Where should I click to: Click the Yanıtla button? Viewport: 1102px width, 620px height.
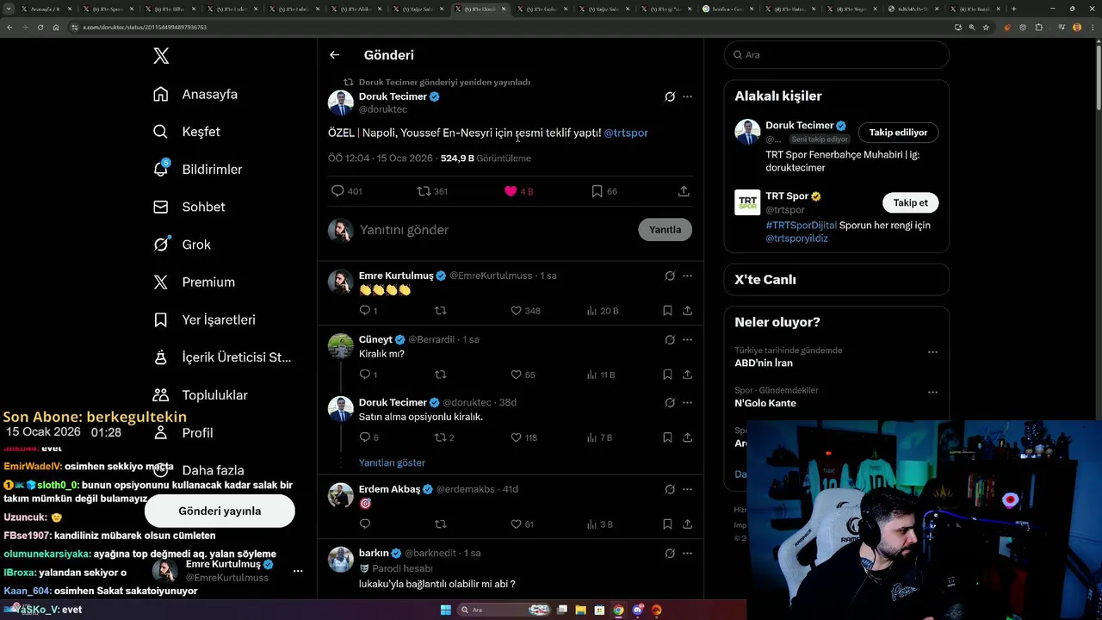tap(665, 230)
